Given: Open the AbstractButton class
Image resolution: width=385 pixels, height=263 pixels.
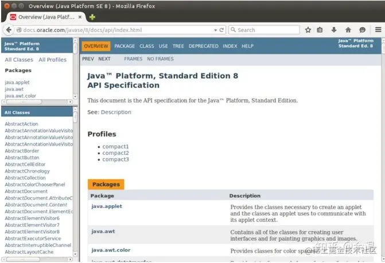Looking at the screenshot, I should click(x=22, y=158).
